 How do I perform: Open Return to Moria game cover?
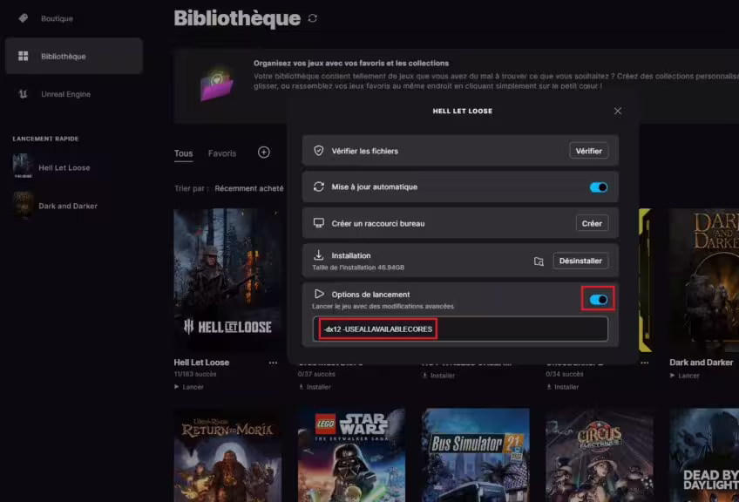227,455
